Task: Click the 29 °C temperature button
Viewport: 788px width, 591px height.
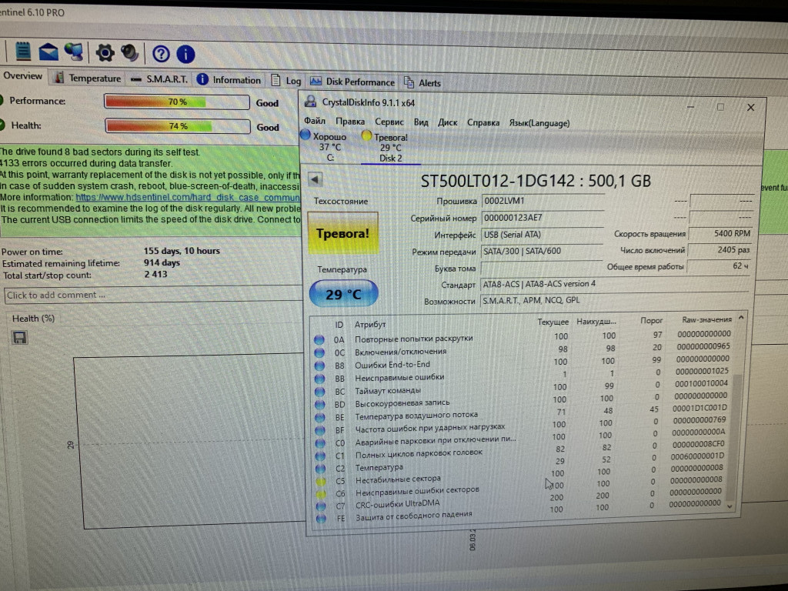Action: point(344,294)
